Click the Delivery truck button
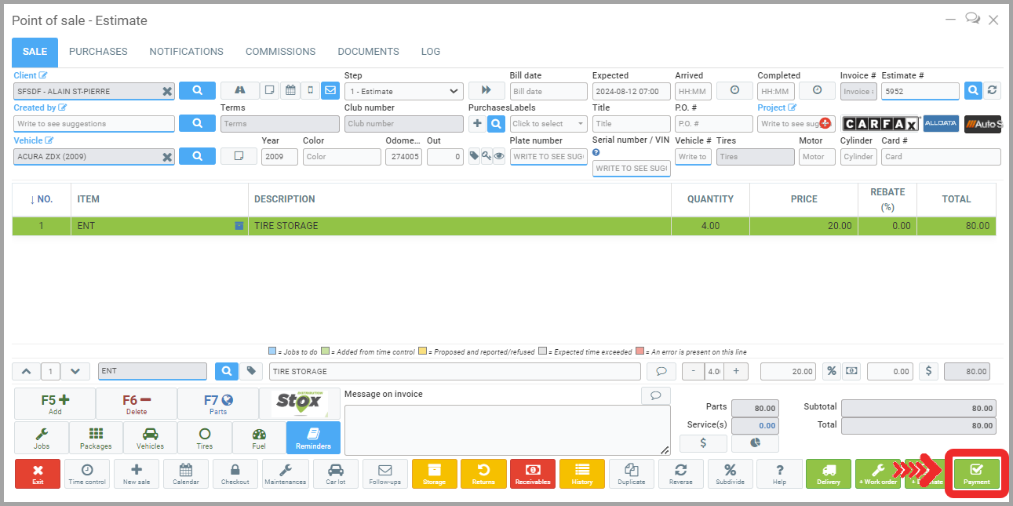The height and width of the screenshot is (506, 1013). click(828, 474)
